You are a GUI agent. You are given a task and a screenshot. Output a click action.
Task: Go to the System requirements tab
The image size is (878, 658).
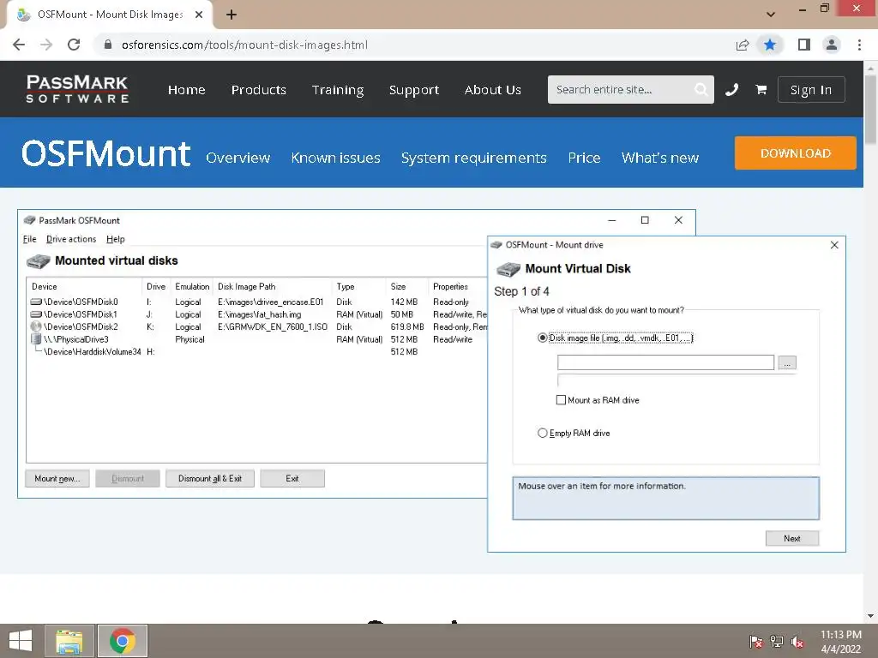(x=473, y=158)
